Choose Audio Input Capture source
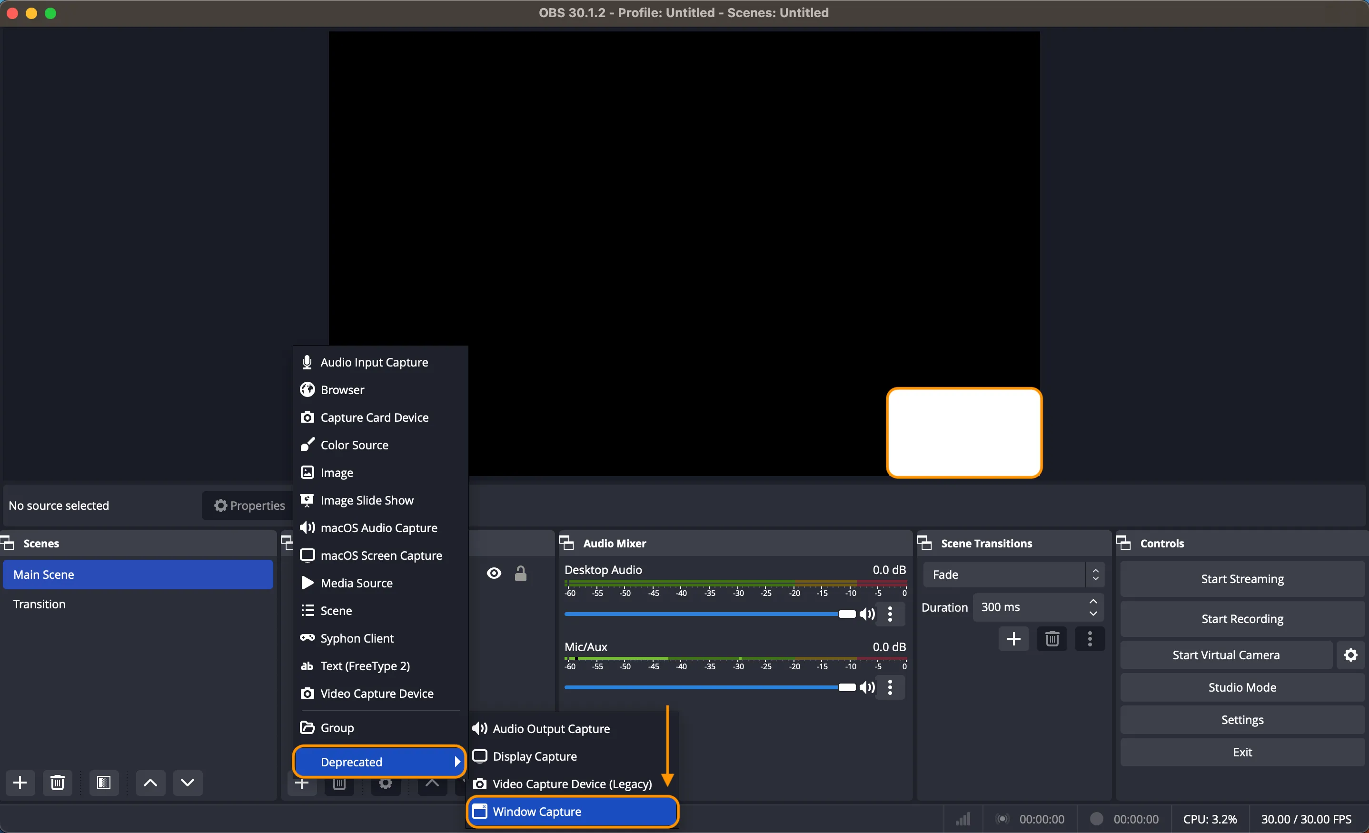 (381, 362)
